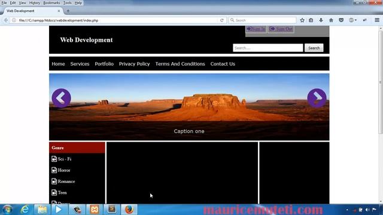Image resolution: width=383 pixels, height=215 pixels.
Task: Open the Privacy Policy nav link
Action: (x=134, y=64)
